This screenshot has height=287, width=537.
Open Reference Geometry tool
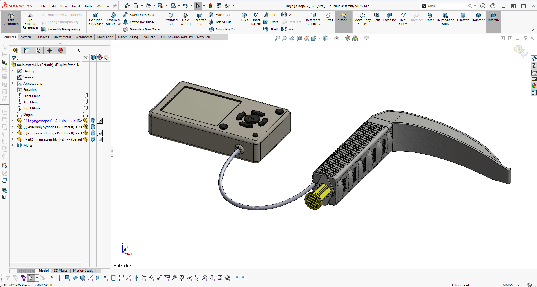tap(313, 19)
